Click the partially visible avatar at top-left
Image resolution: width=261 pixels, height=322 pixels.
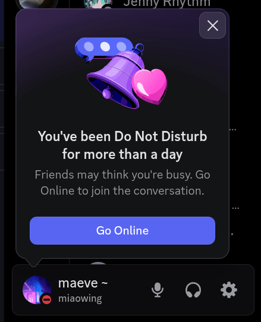tap(37, 4)
